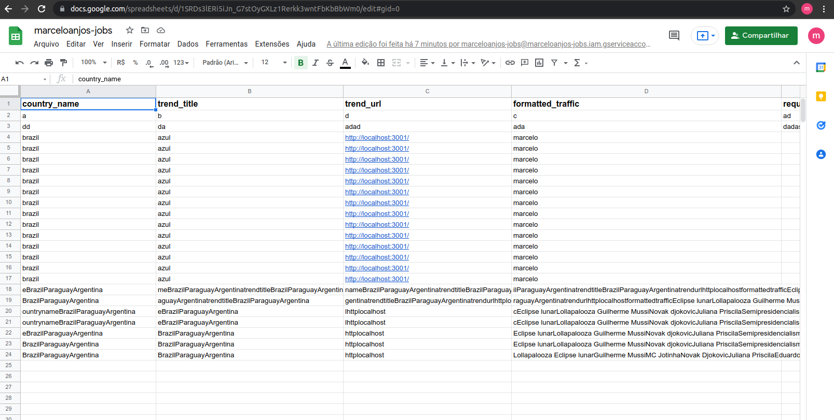
Task: Open Google Tasks side panel
Action: (x=821, y=125)
